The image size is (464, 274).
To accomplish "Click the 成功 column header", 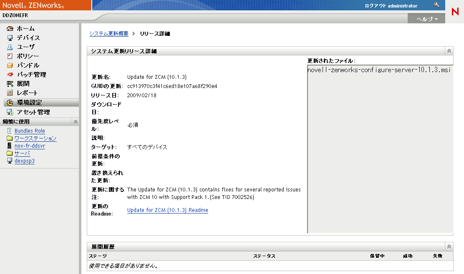I will tap(408, 256).
